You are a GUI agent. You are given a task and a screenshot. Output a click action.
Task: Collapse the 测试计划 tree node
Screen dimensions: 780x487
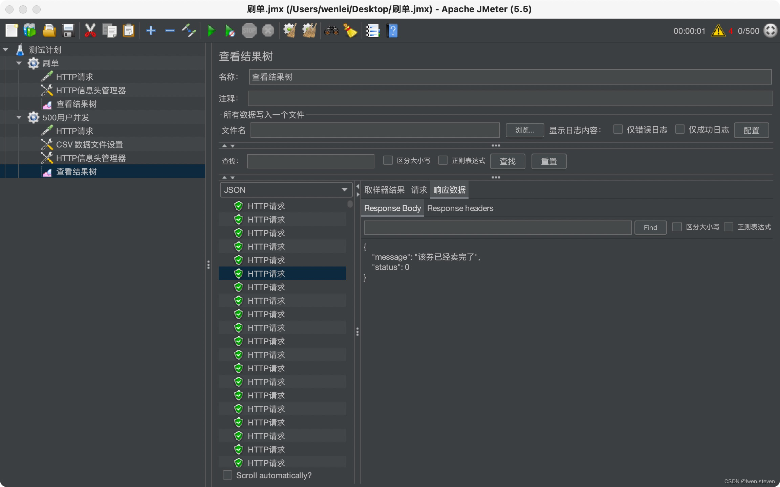tap(5, 50)
